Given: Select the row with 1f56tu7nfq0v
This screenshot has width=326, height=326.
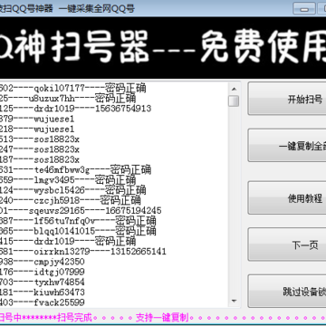Looking at the screenshot, I should 78,221.
